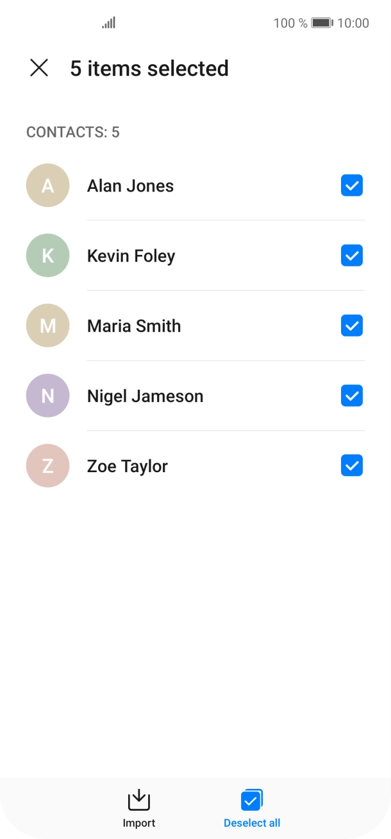391x839 pixels.
Task: Tap the battery status icon
Action: tap(322, 23)
